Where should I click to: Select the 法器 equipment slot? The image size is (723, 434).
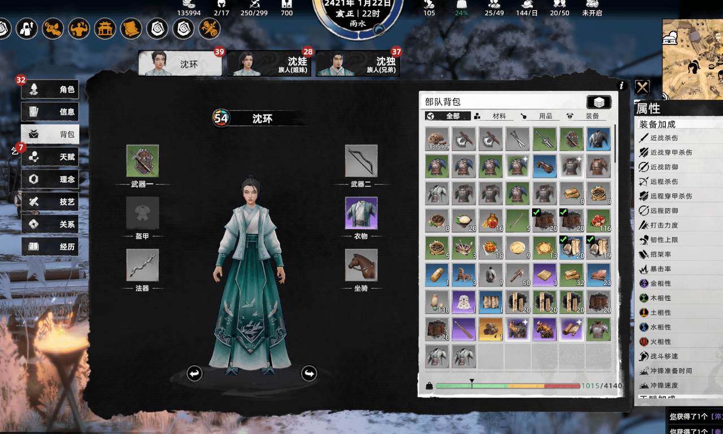[x=142, y=265]
